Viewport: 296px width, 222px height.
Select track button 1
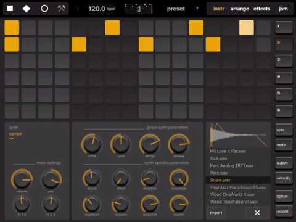tap(284, 27)
